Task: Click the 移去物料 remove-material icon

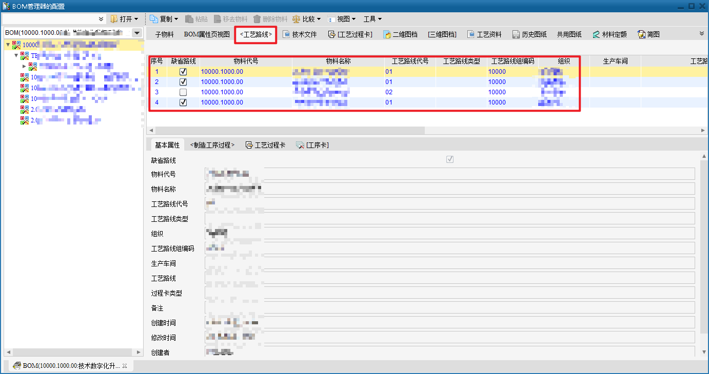Action: [x=217, y=19]
